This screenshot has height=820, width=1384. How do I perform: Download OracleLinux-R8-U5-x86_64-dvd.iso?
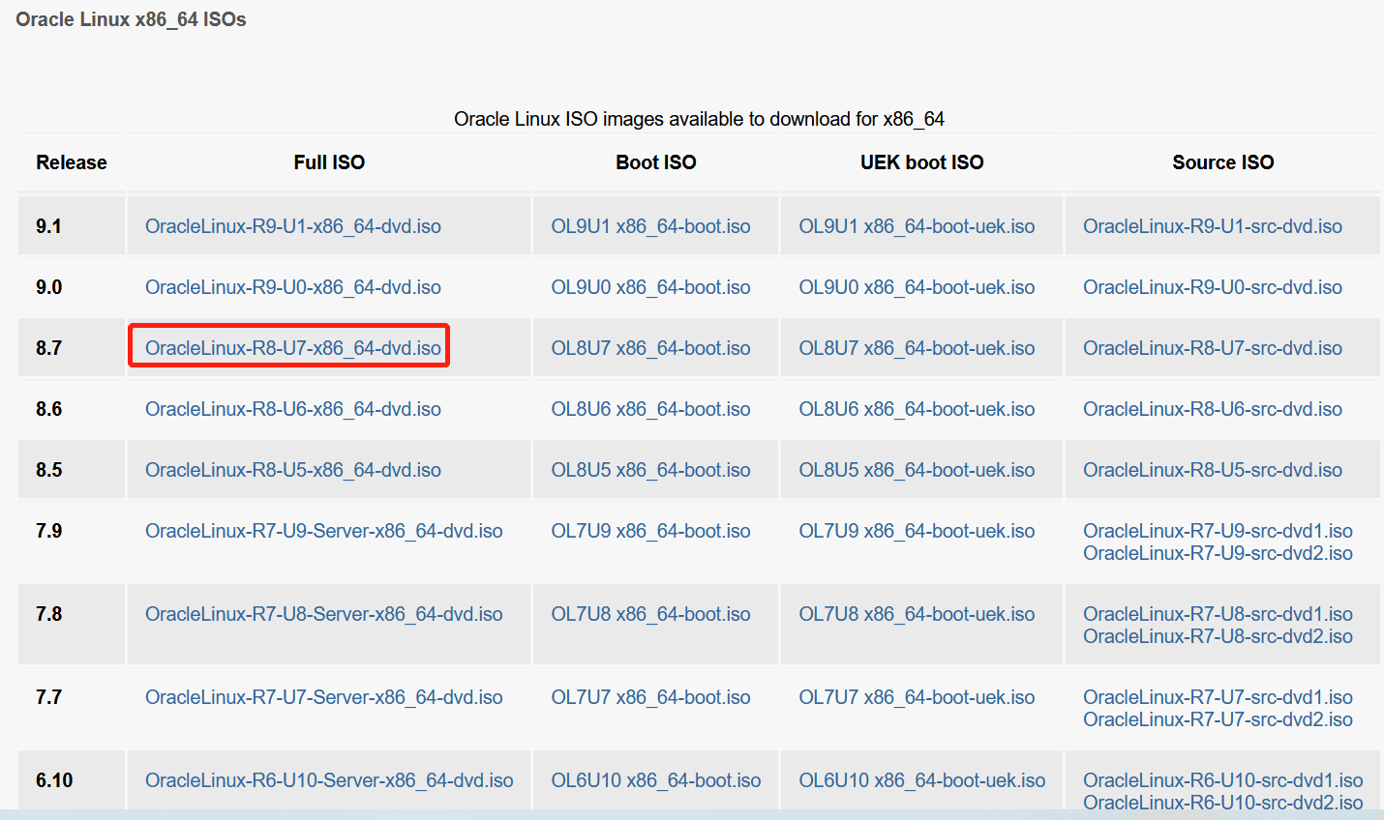293,470
